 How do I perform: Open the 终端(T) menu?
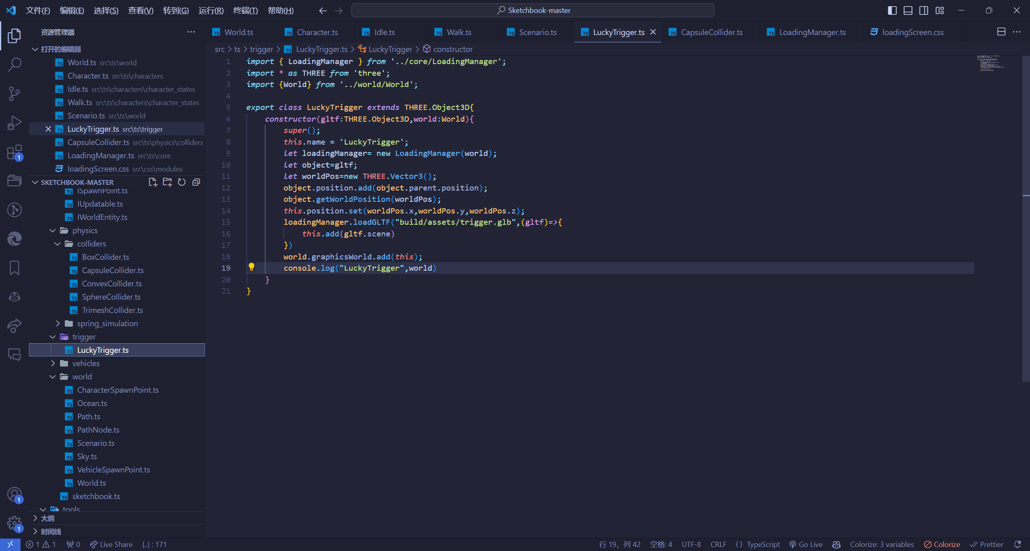[245, 10]
